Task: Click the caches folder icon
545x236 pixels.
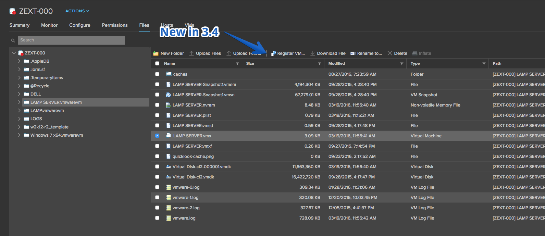Action: coord(169,74)
